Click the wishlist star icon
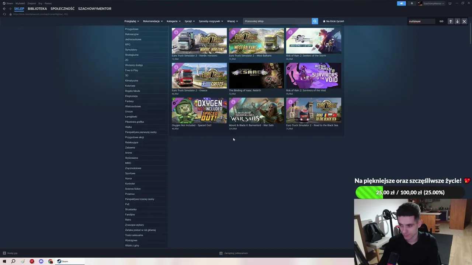 click(324, 21)
